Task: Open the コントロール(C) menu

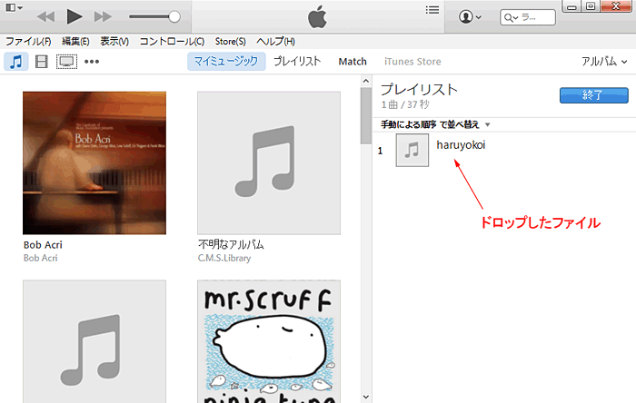Action: (172, 42)
